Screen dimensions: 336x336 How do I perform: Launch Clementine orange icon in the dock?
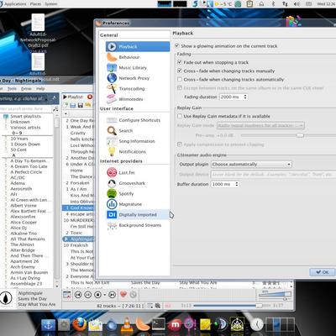click(x=143, y=325)
